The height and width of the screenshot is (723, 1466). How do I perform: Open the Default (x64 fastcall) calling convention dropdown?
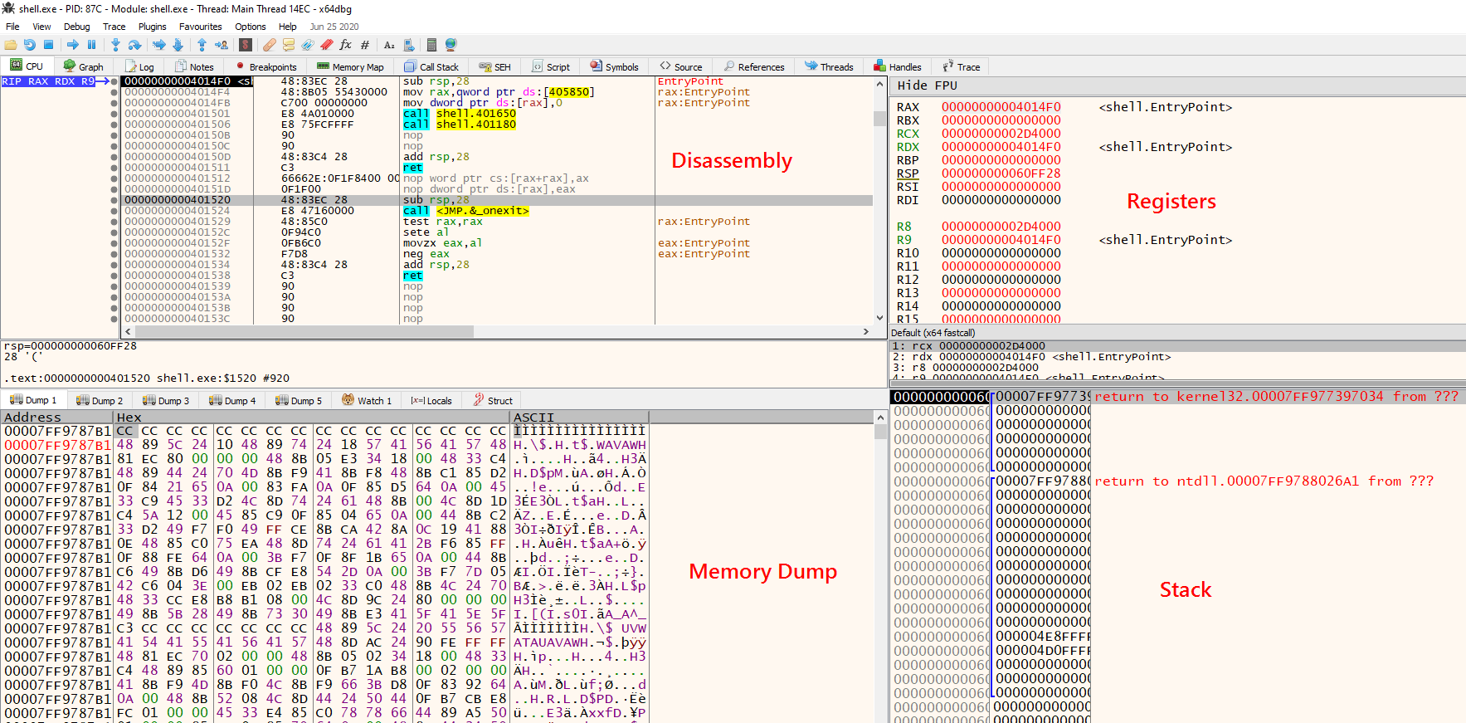pyautogui.click(x=1177, y=333)
